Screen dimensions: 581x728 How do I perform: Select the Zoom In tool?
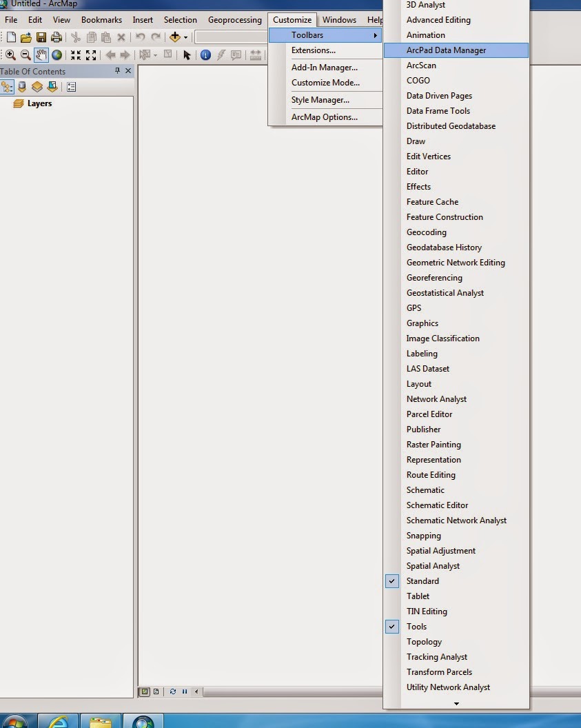[x=10, y=55]
